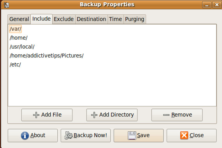Go to the Destination tab
The height and width of the screenshot is (148, 222).
pyautogui.click(x=91, y=19)
